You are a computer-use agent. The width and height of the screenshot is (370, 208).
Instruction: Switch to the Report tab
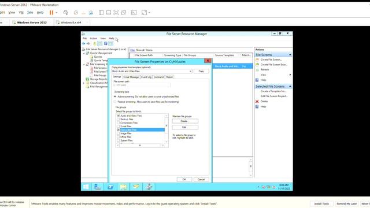169,77
